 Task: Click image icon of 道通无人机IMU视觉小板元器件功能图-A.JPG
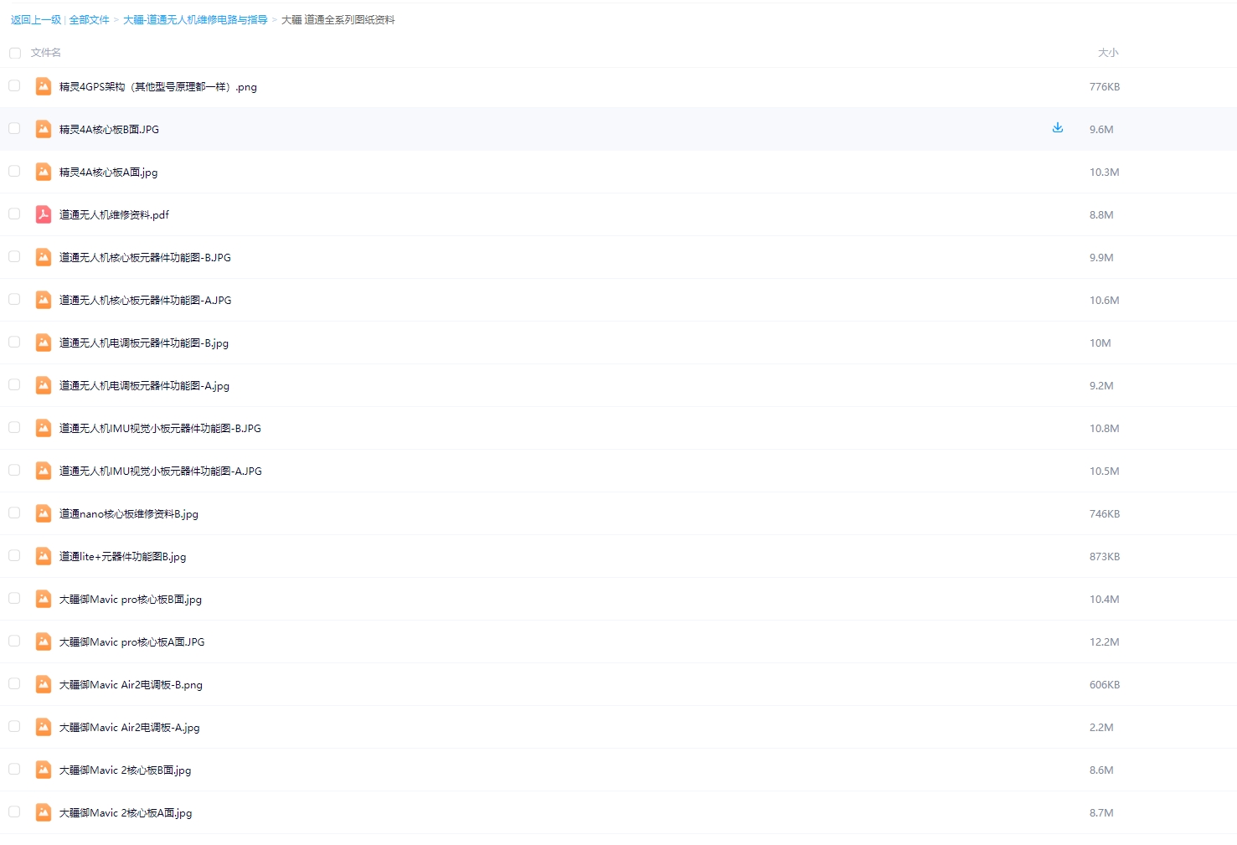coord(44,471)
